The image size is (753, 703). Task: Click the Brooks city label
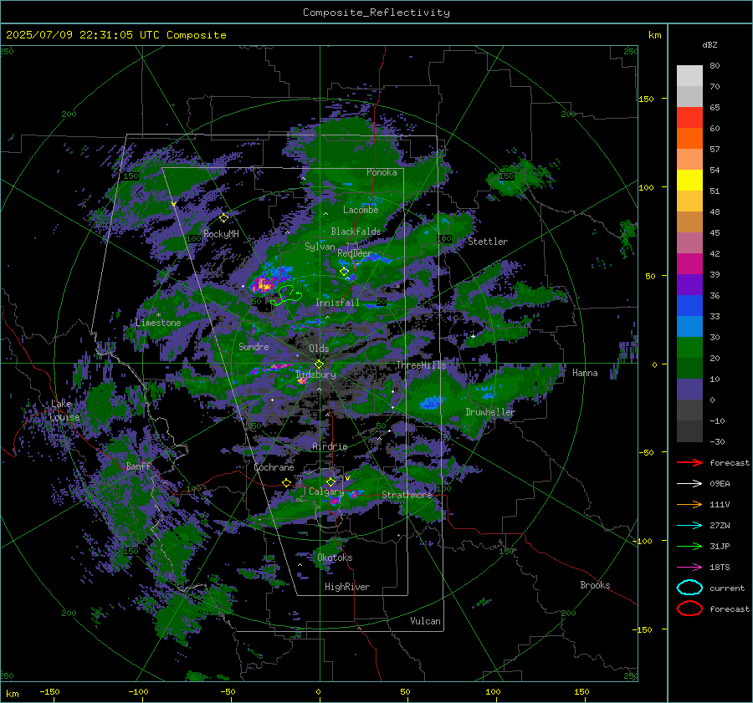[595, 585]
